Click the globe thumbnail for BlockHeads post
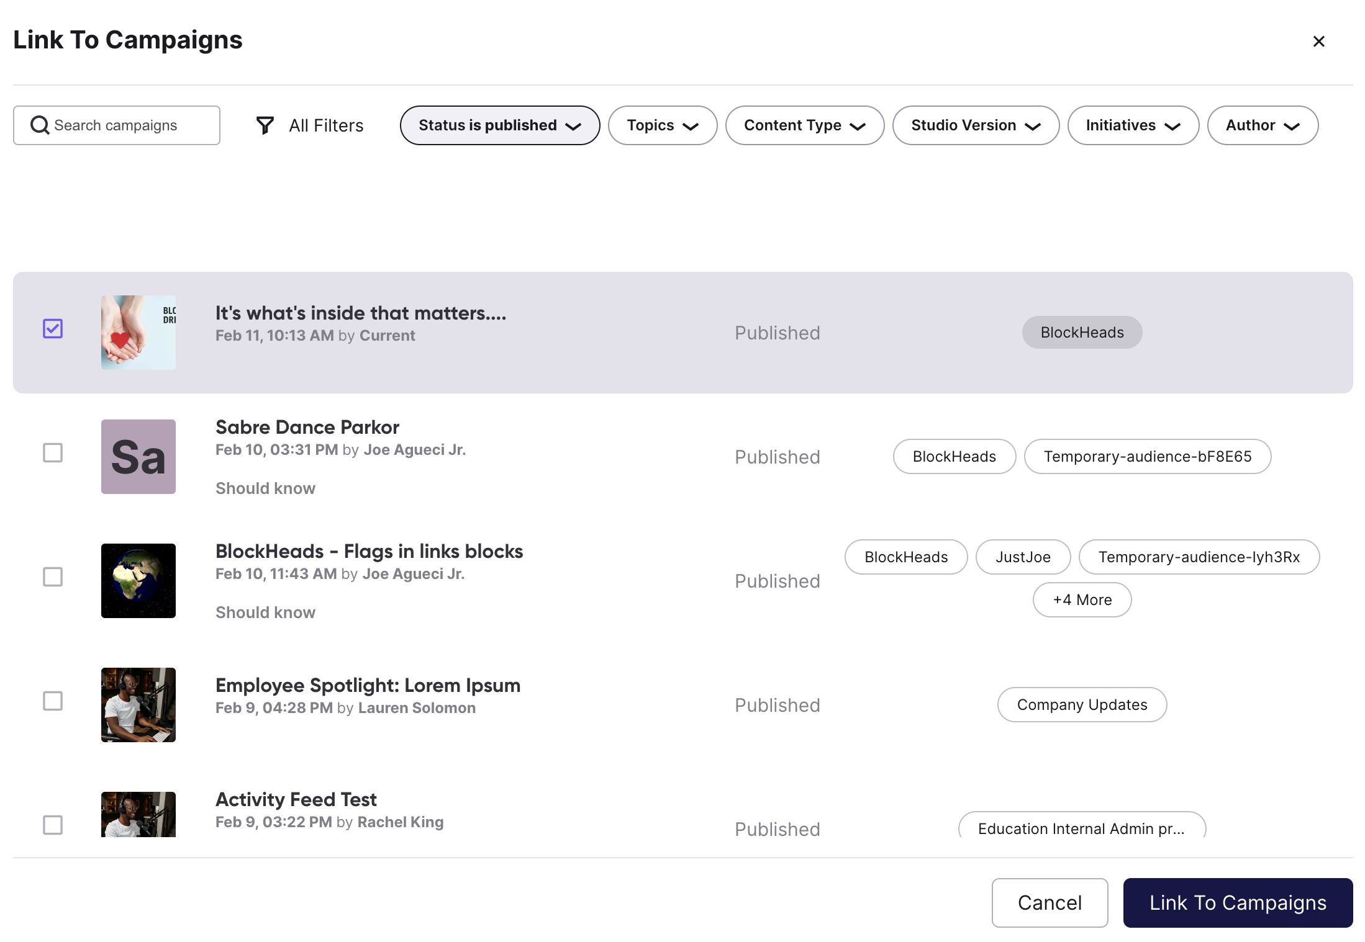This screenshot has height=942, width=1365. click(138, 581)
